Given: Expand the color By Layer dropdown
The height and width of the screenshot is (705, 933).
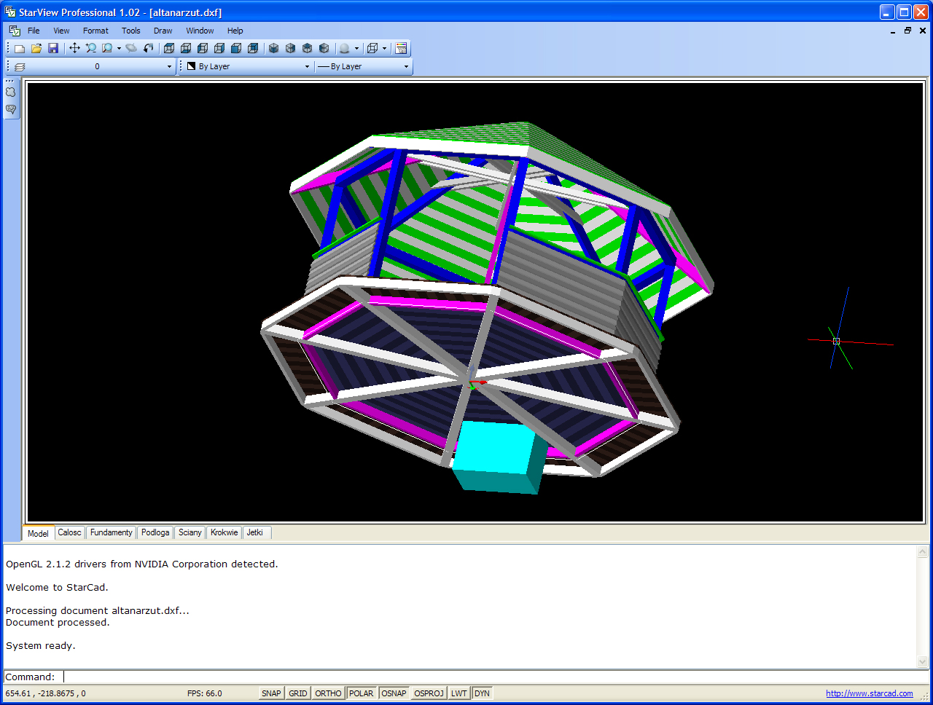Looking at the screenshot, I should coord(307,66).
